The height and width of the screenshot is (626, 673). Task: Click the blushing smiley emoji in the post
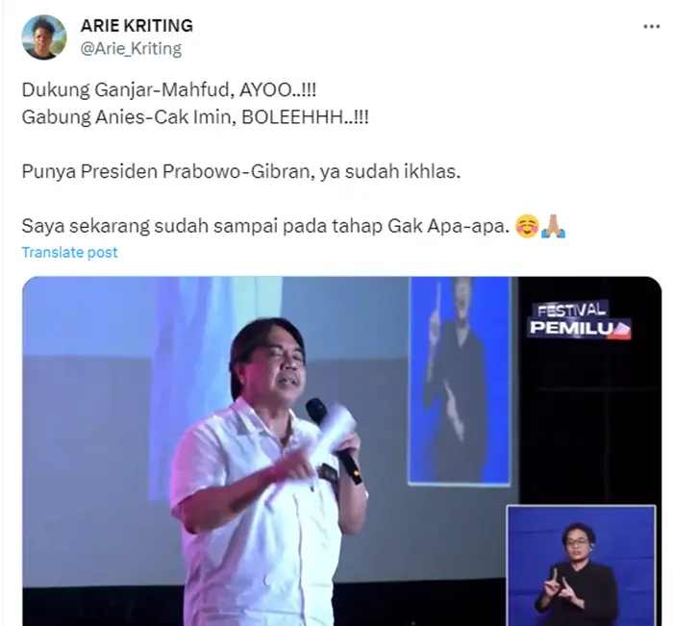pyautogui.click(x=527, y=226)
